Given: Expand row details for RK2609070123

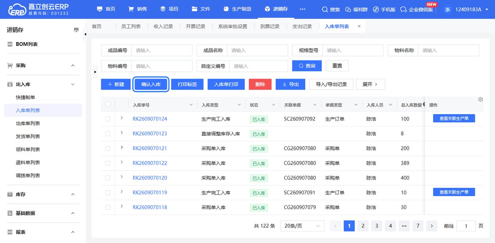Looking at the screenshot, I should tap(121, 133).
